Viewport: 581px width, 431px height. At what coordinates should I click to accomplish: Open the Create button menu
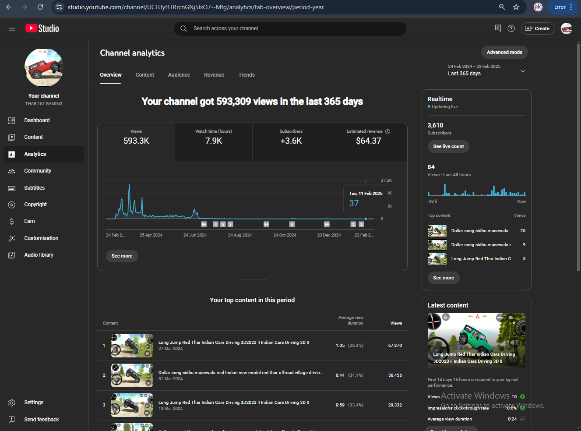tap(538, 28)
